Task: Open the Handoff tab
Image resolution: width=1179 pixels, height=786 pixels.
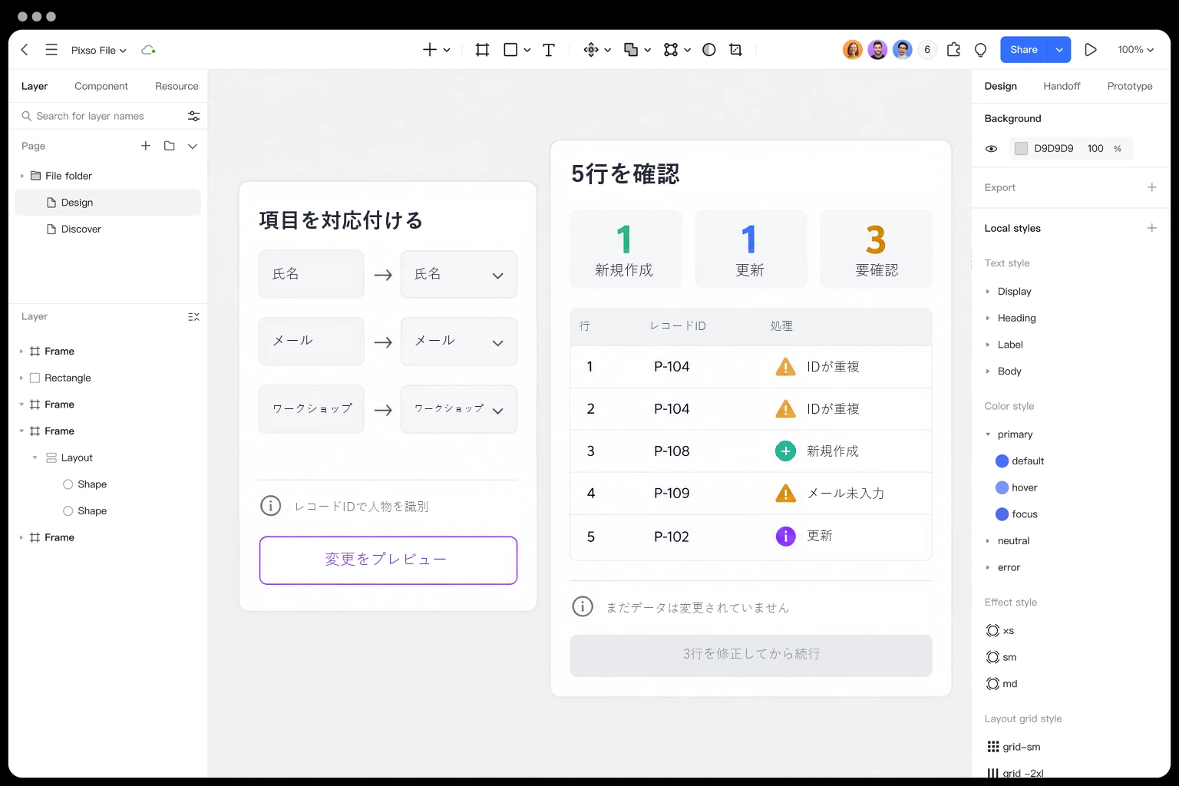Action: pyautogui.click(x=1062, y=86)
